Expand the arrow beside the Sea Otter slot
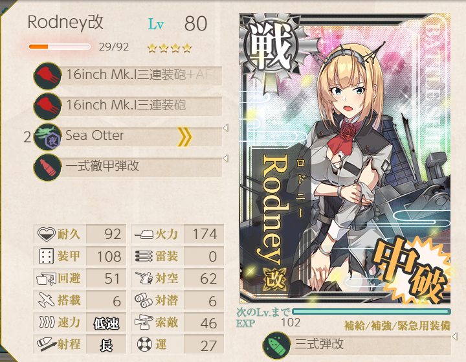The width and height of the screenshot is (466, 362). coord(226,128)
